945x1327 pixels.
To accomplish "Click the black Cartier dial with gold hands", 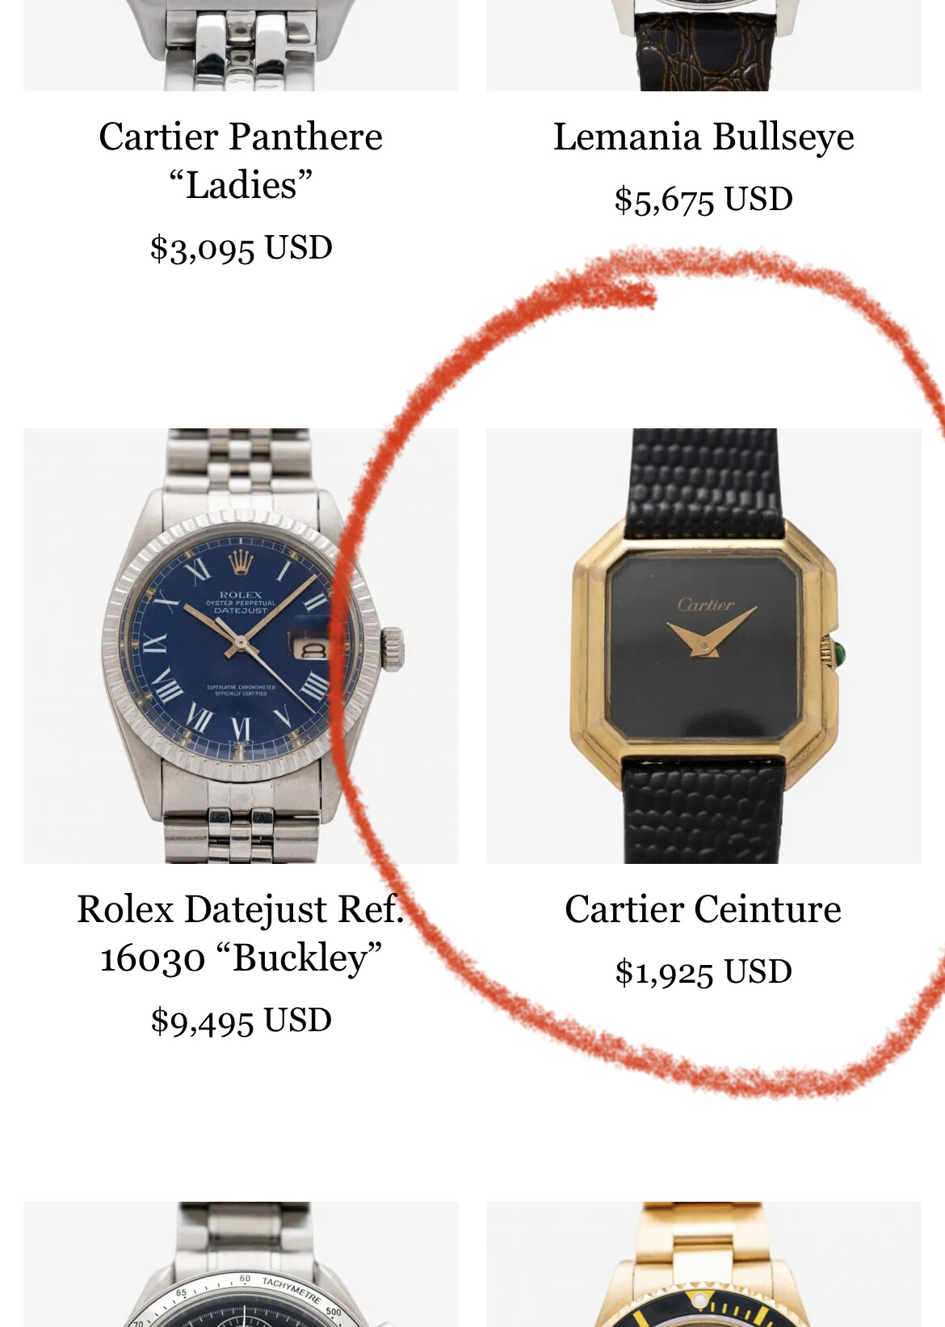I will pos(703,645).
